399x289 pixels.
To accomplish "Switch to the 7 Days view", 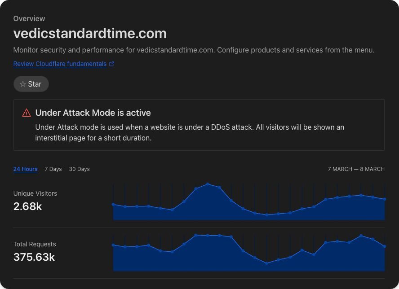I will 53,169.
